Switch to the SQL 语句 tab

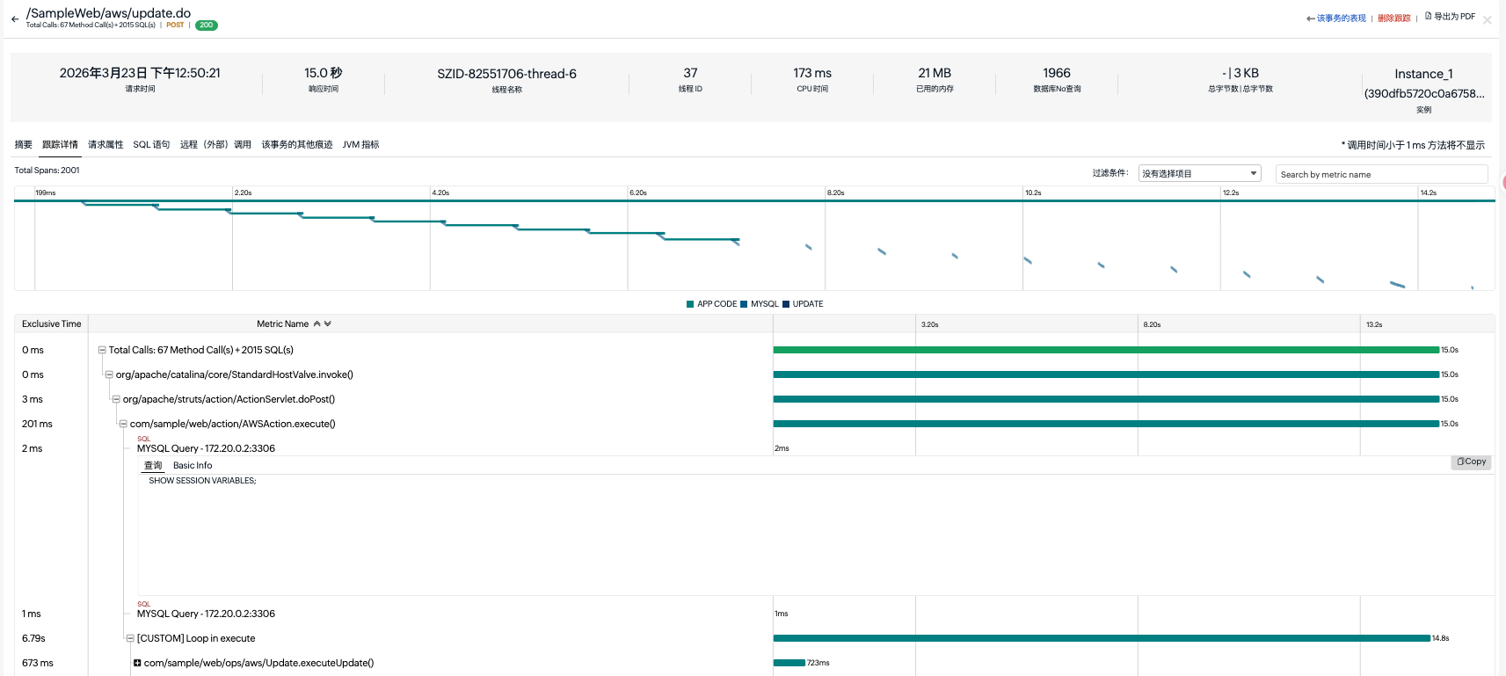click(x=151, y=145)
